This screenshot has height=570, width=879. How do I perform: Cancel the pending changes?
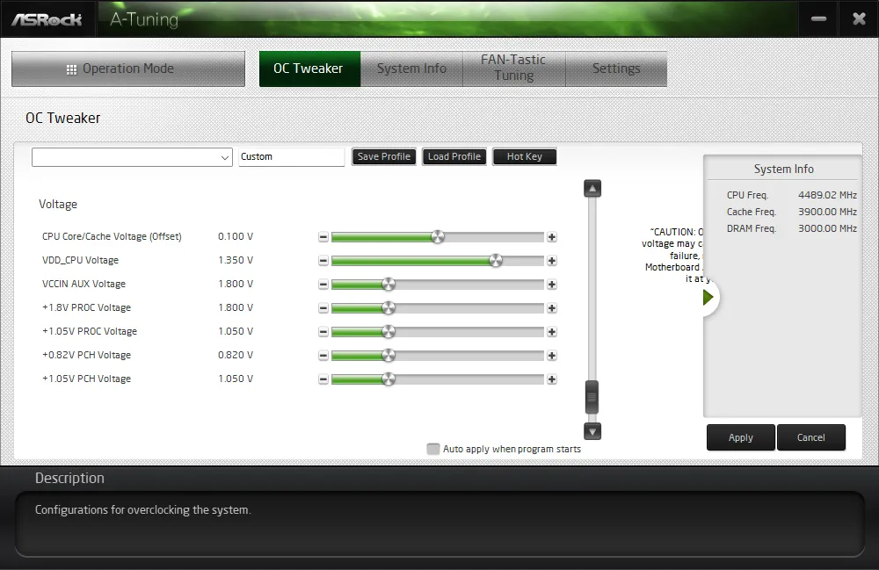810,437
